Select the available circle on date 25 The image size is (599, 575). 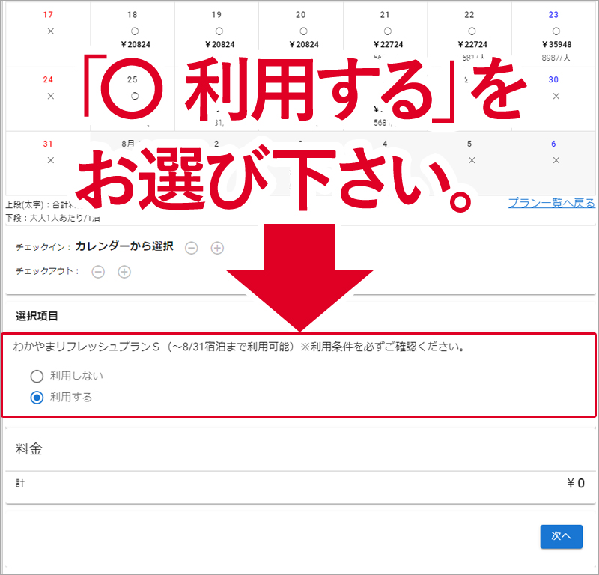(x=135, y=96)
